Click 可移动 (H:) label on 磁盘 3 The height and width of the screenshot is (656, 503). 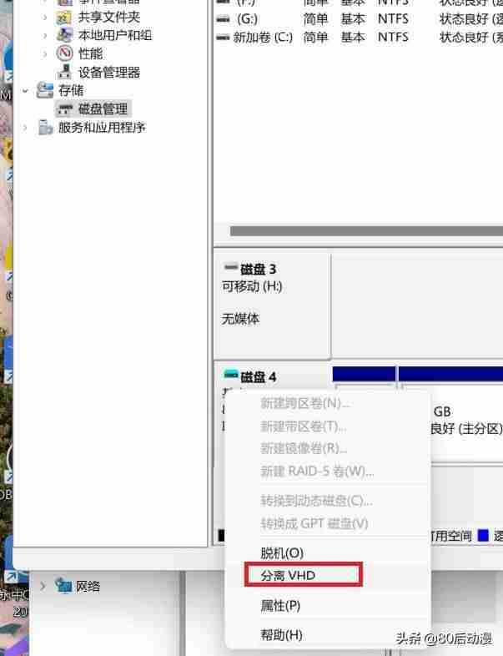[x=252, y=286]
